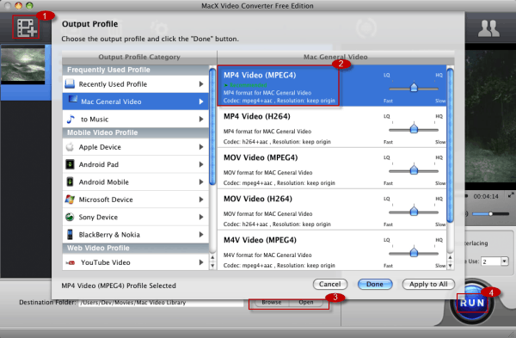Choose MOV Video (MPEG4) profile
This screenshot has height=338, width=516.
(332, 169)
